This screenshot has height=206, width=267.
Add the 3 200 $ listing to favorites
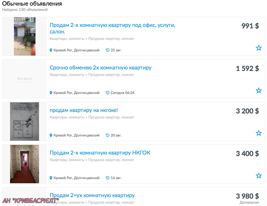click(258, 133)
